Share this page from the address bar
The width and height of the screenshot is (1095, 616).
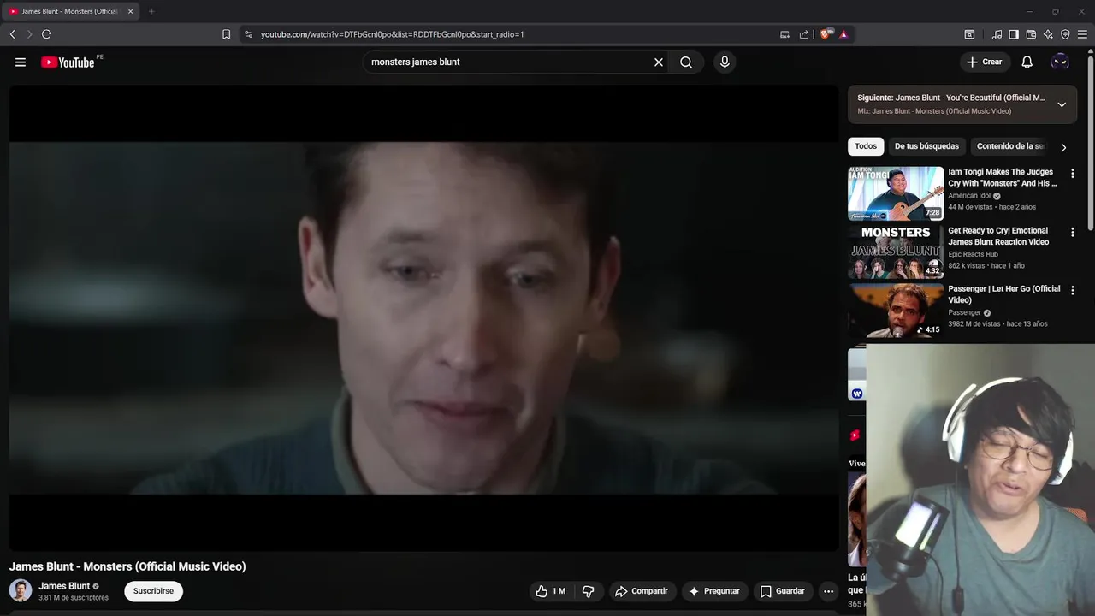(x=804, y=34)
